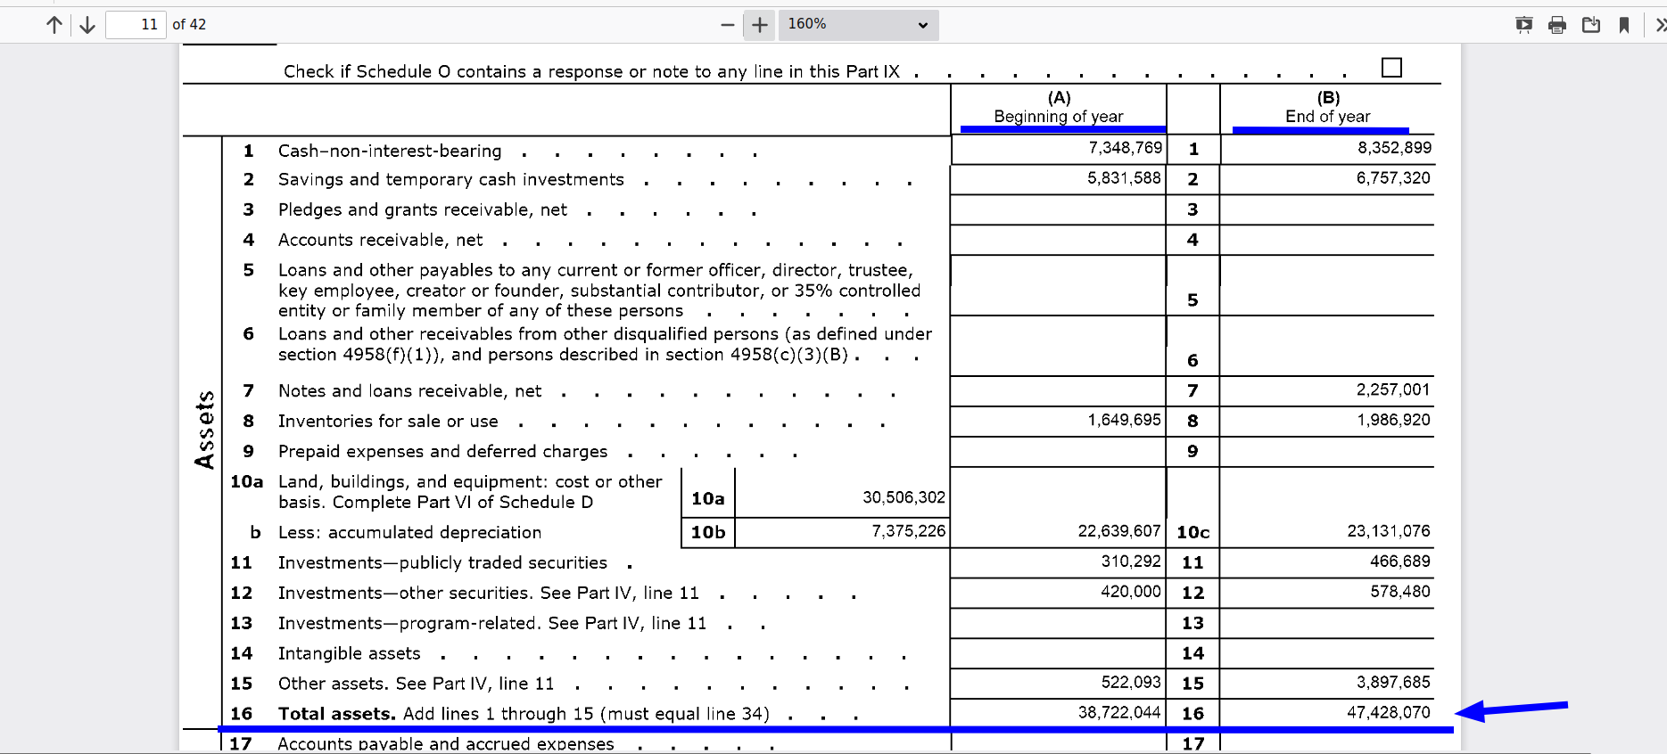
Task: Select end-of-year cash value 8,352,899
Action: [1394, 148]
